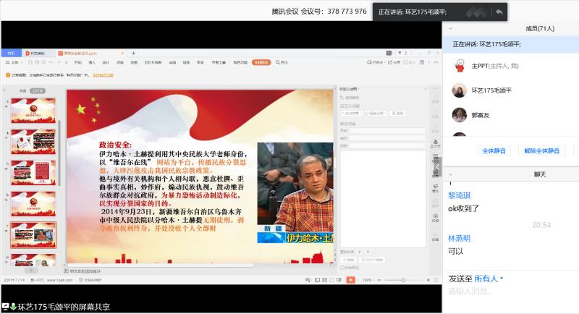Close the pptx document tab

click(123, 53)
